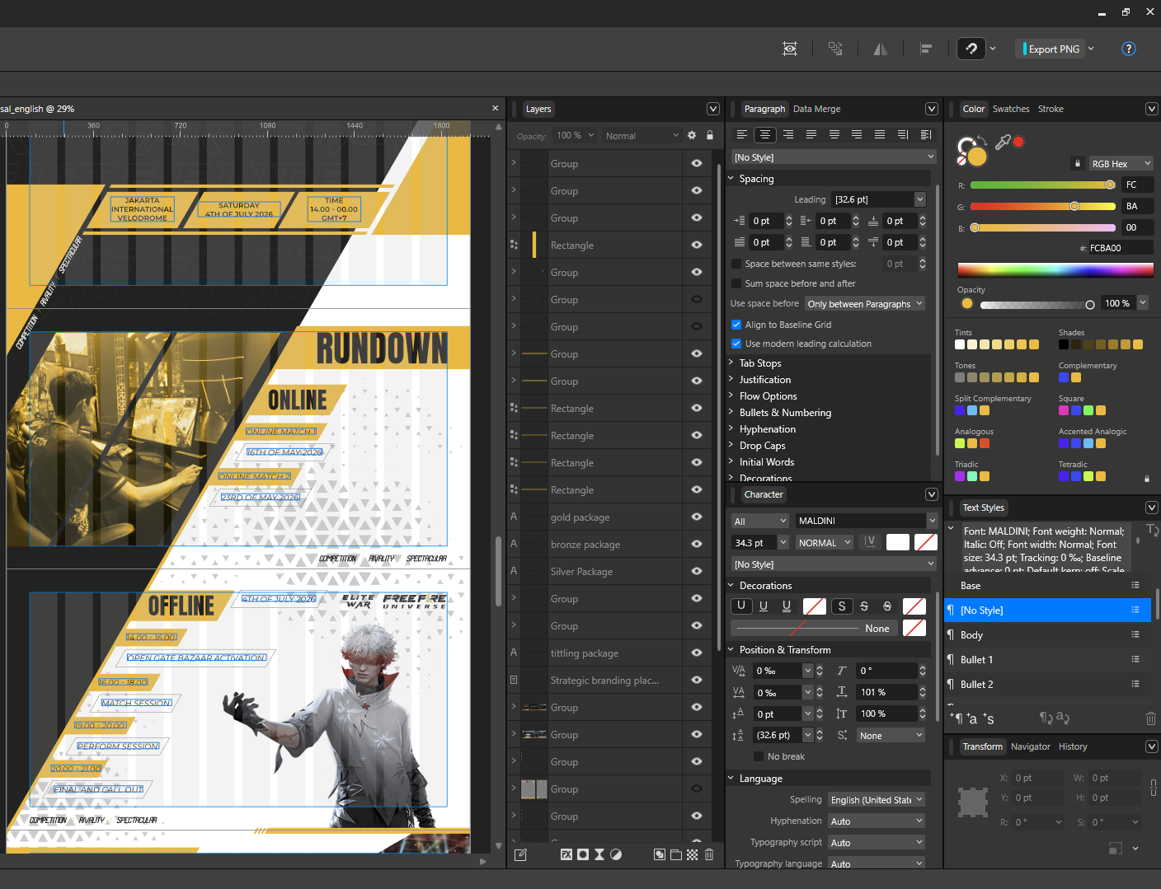
Task: Click the alignment options toolbar icon
Action: click(x=926, y=49)
